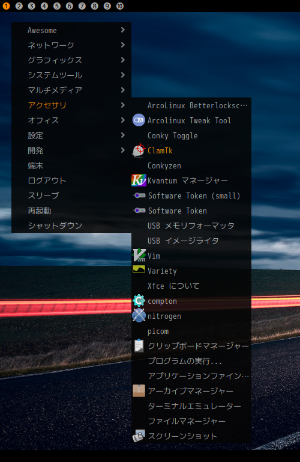
Task: Click the Arcolinux Tweak Tool icon
Action: point(139,120)
